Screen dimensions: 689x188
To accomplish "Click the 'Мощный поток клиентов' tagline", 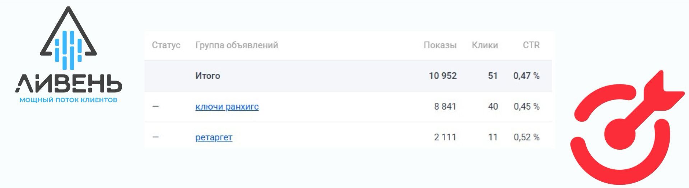I will pyautogui.click(x=68, y=100).
